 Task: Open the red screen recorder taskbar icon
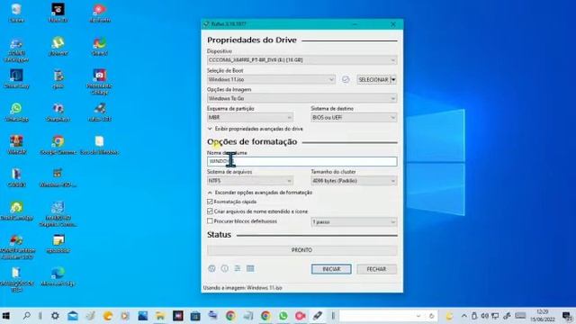(x=301, y=316)
